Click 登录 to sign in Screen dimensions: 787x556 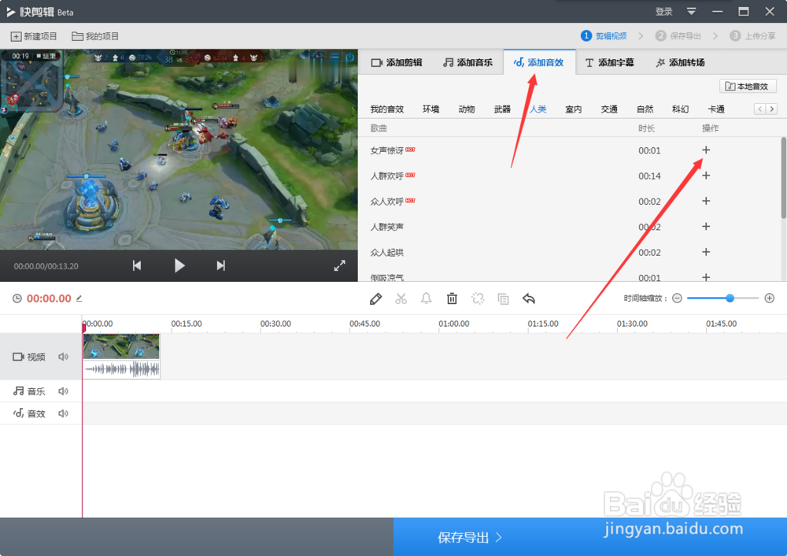tap(663, 12)
